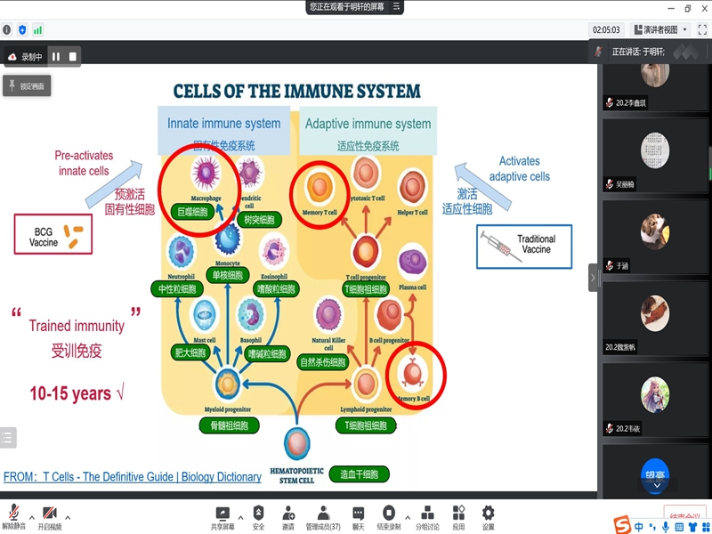The image size is (712, 534).
Task: Pause the cloud recording
Action: [56, 57]
